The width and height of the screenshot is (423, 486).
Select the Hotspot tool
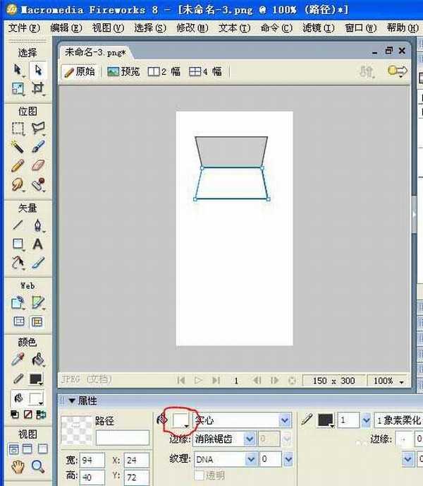coord(18,302)
